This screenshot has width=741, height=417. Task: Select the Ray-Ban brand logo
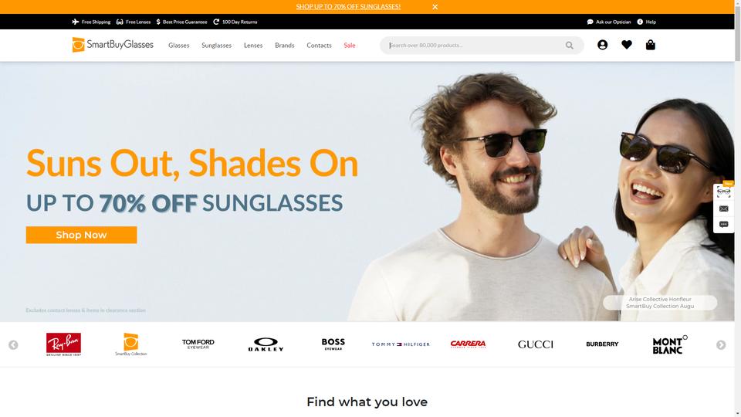(x=63, y=344)
